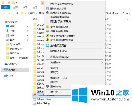Click the documents icon in sidebar
The height and width of the screenshot is (106, 132).
(x=8, y=35)
